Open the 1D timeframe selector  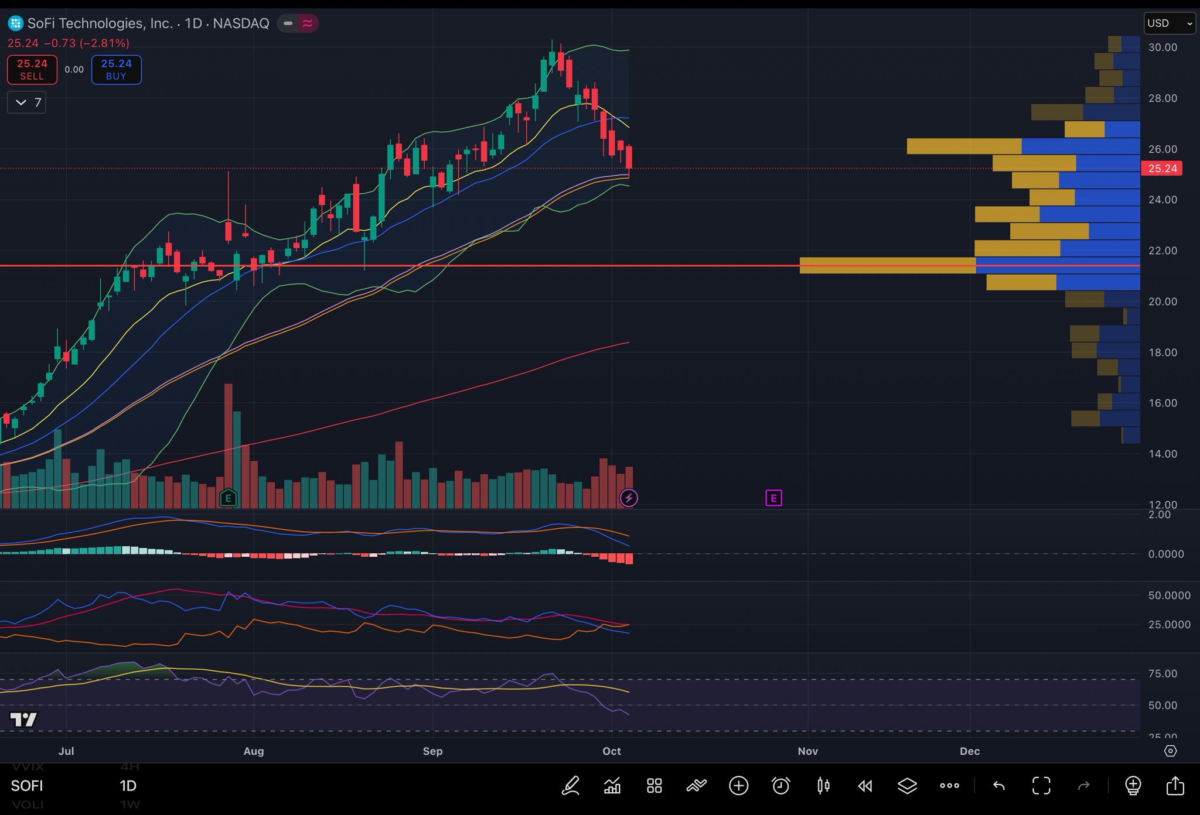click(x=128, y=785)
